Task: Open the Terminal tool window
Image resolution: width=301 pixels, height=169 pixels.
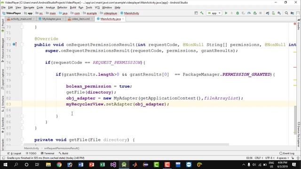Action: [48, 154]
